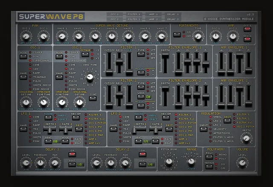Viewport: 273px width, 187px height.
Task: Toggle the portamento on/off button
Action: 177,34
